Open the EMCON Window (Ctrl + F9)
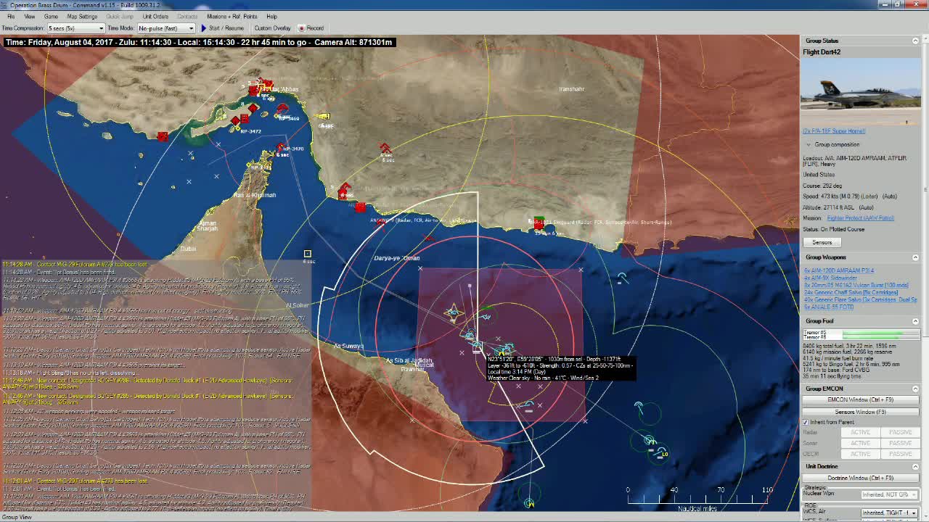This screenshot has width=929, height=522. 860,399
